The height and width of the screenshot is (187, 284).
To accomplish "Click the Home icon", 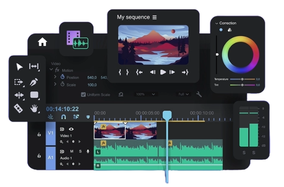I will coord(42,42).
